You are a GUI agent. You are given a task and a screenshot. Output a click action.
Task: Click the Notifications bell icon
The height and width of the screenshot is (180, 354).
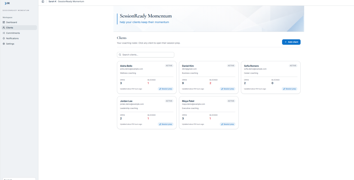tap(4, 38)
